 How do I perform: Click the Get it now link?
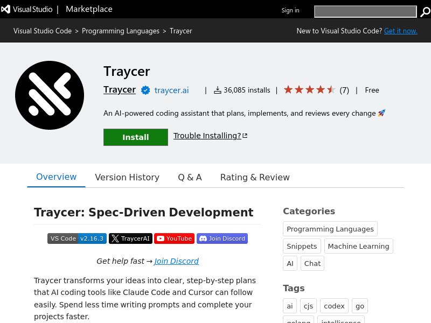coord(400,31)
